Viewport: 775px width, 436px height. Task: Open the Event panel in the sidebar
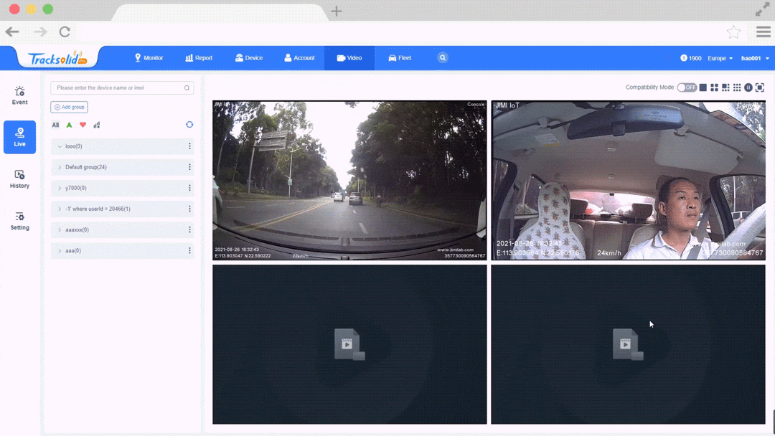click(19, 95)
